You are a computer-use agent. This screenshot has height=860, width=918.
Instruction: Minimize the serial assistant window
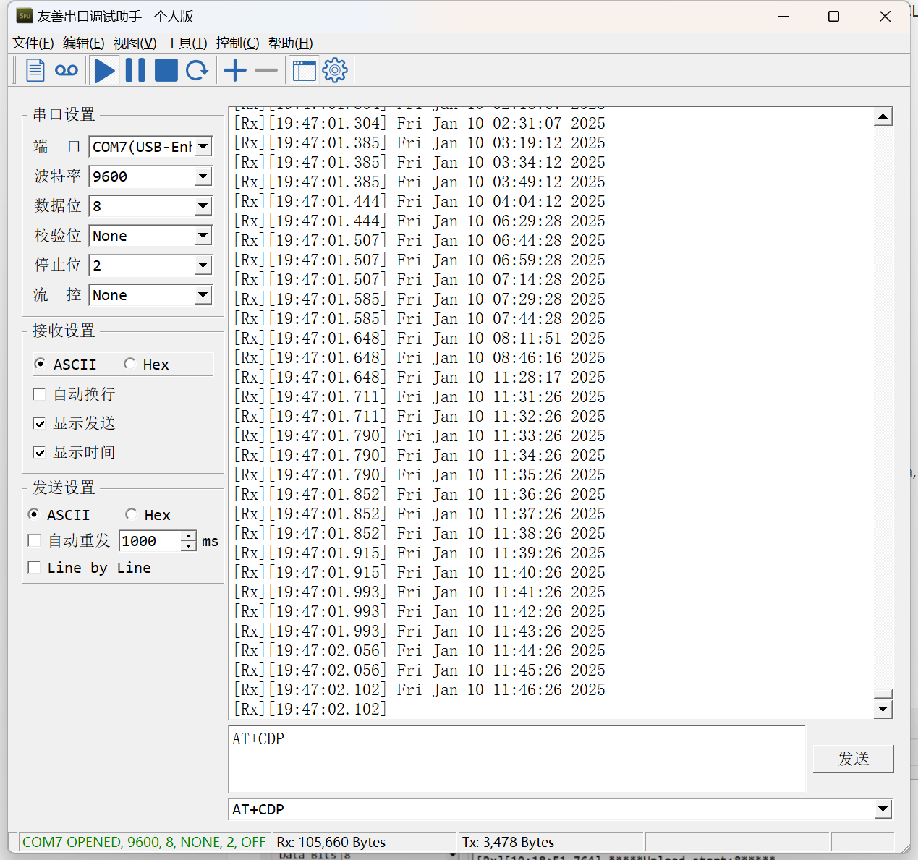[783, 16]
